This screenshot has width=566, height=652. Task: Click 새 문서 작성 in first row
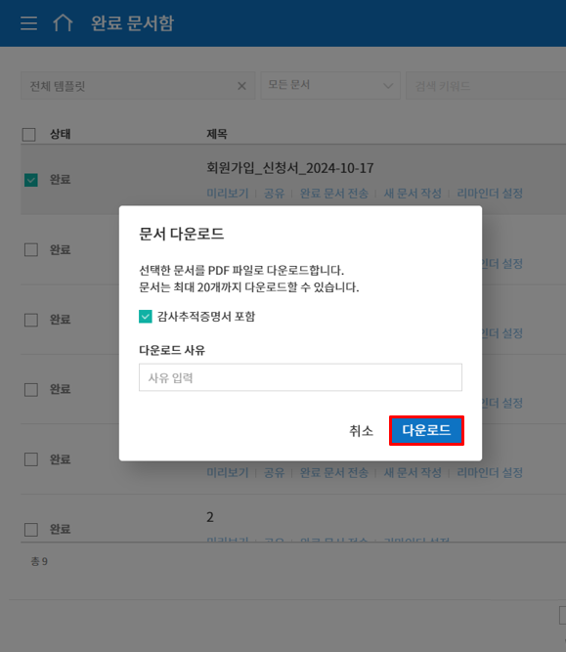pos(413,194)
